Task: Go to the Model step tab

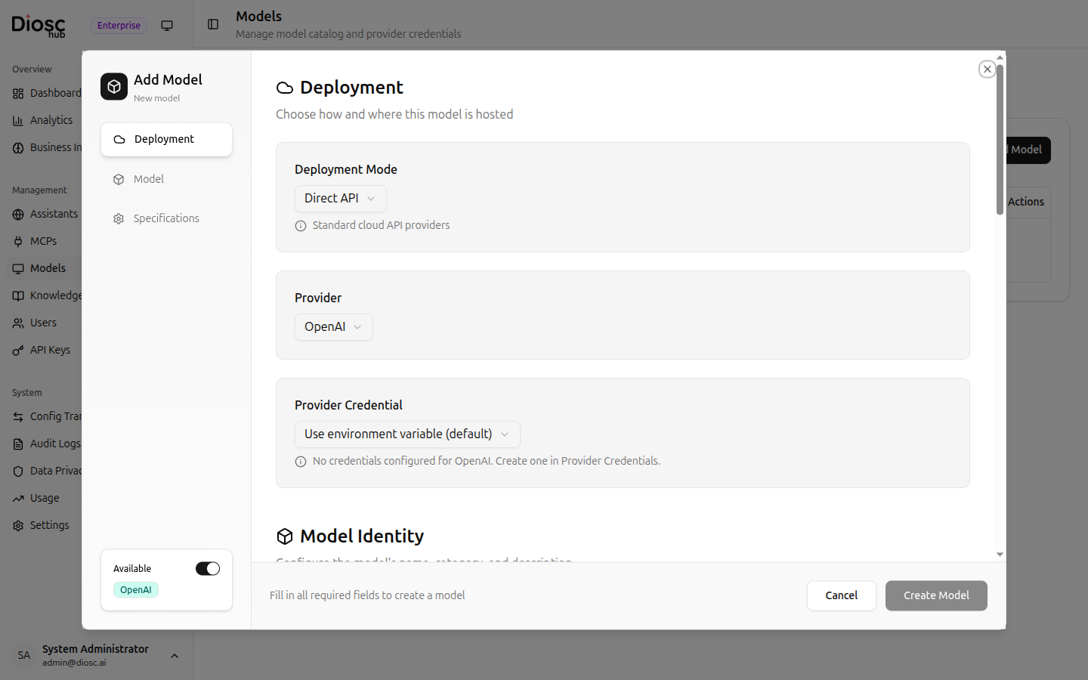Action: pyautogui.click(x=166, y=179)
